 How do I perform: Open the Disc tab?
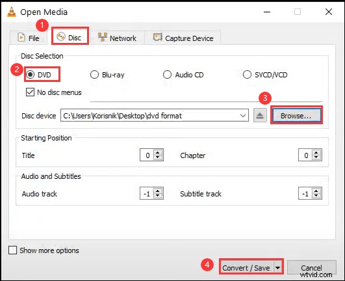point(70,36)
